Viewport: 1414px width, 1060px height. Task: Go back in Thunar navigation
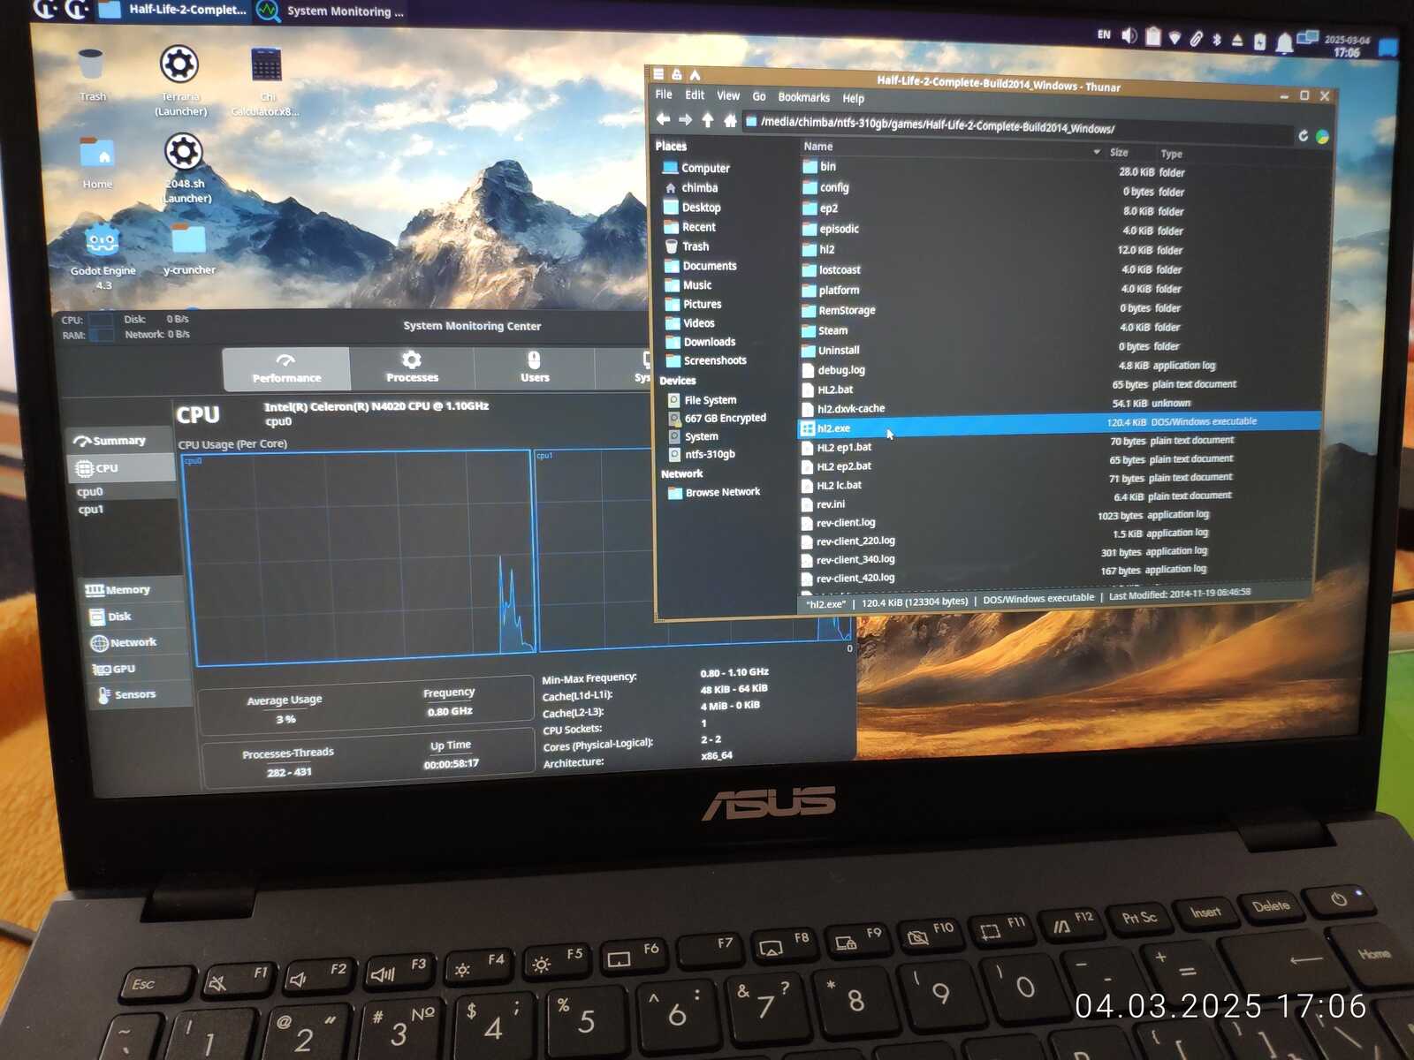pyautogui.click(x=663, y=119)
